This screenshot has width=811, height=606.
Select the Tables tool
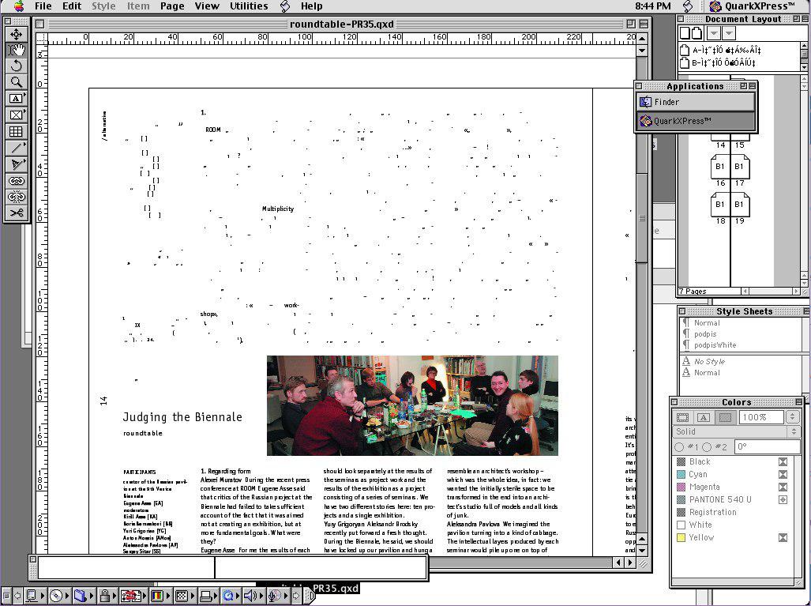click(16, 131)
